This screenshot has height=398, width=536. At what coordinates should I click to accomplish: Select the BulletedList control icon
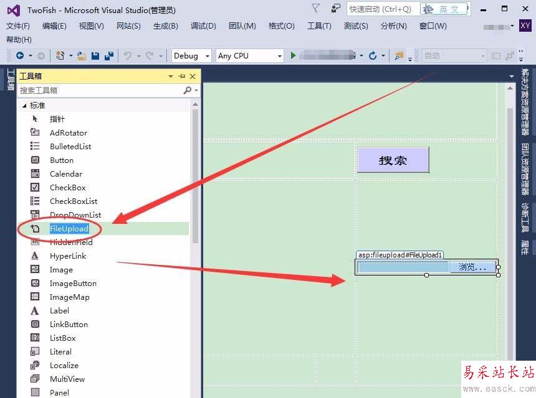tap(35, 146)
